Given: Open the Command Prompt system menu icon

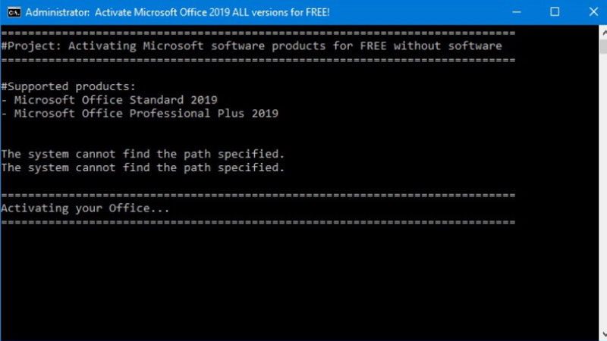Looking at the screenshot, I should pyautogui.click(x=12, y=12).
